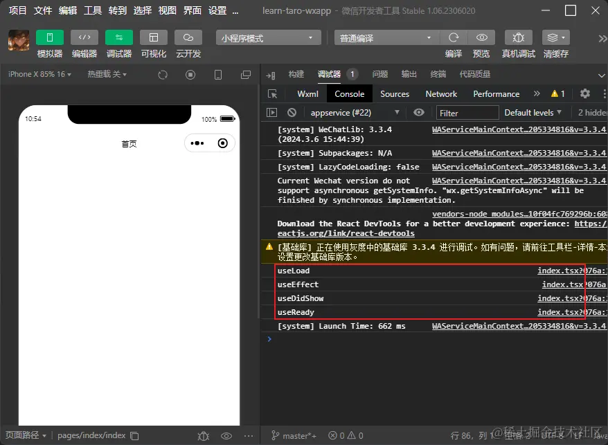
Task: Click the 预览 preview eye icon
Action: [x=481, y=37]
